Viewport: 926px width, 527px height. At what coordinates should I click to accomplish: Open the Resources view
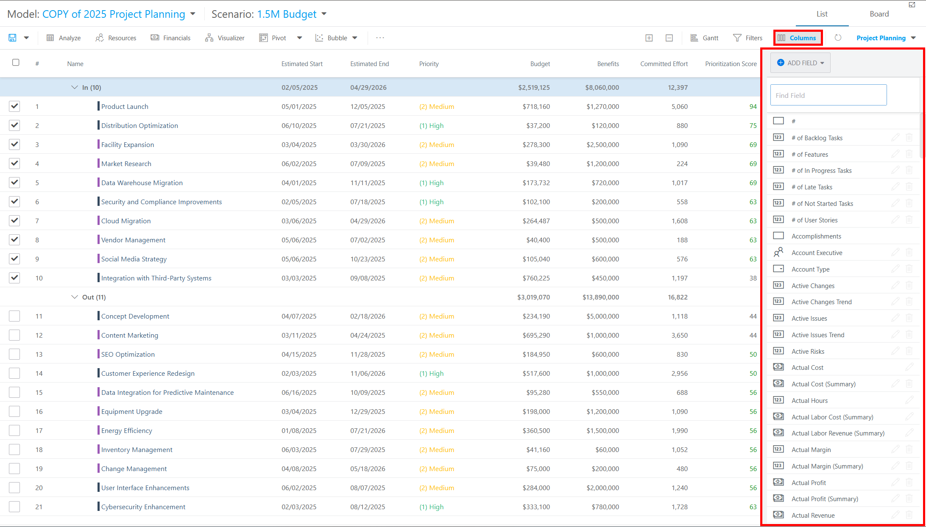tap(116, 38)
